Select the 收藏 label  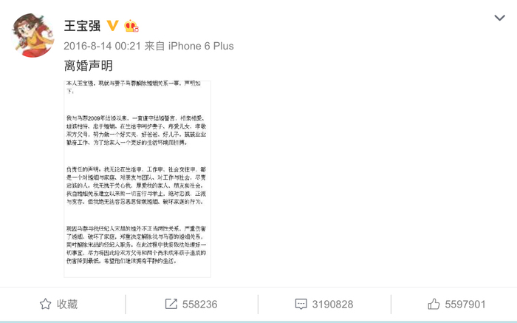point(67,304)
